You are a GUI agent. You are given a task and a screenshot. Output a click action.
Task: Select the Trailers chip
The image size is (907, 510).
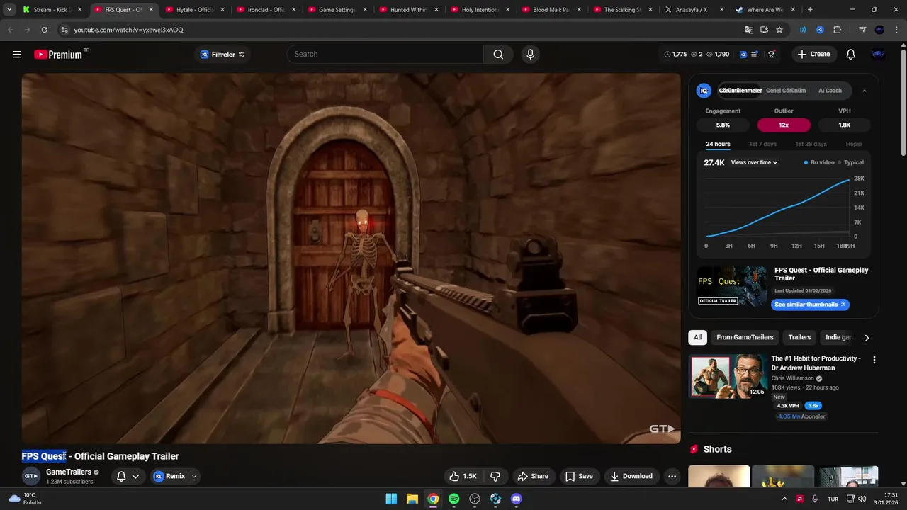[799, 337]
